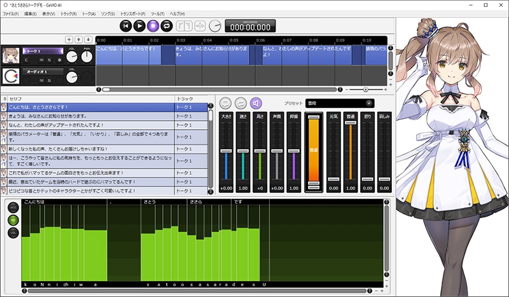Click the repeat icon above sliders
This screenshot has width=509, height=297.
point(241,103)
